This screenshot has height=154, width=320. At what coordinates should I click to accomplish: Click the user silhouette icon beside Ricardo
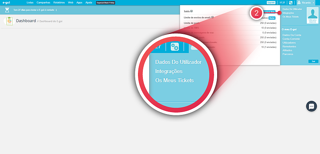pos(299,2)
